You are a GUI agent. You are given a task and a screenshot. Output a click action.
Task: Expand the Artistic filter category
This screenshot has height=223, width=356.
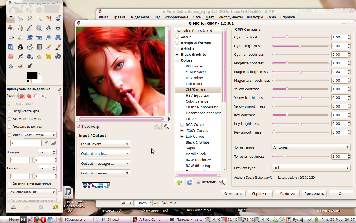(177, 49)
